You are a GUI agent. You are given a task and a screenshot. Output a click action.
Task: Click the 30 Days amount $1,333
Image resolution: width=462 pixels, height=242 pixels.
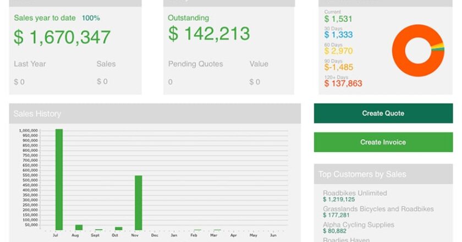tap(338, 35)
